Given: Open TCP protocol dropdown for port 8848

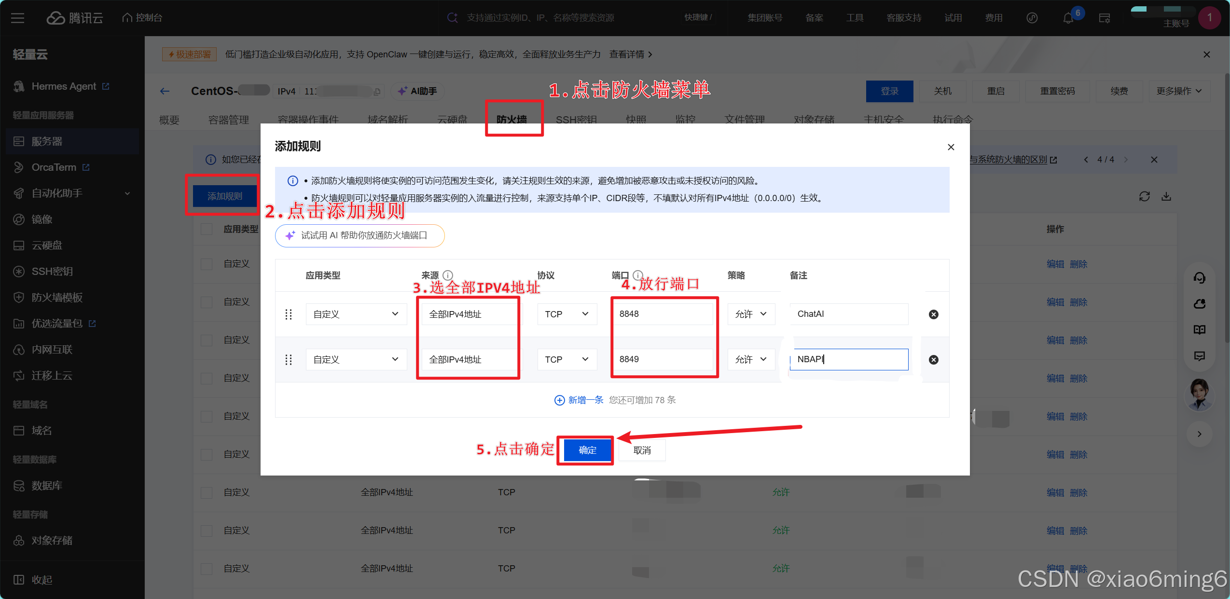Looking at the screenshot, I should (x=567, y=314).
